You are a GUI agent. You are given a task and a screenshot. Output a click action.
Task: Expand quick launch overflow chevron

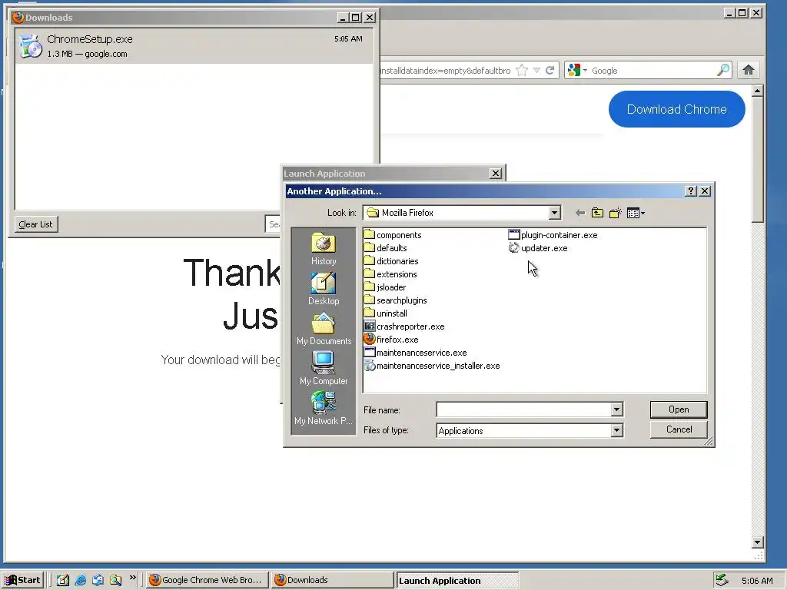132,578
